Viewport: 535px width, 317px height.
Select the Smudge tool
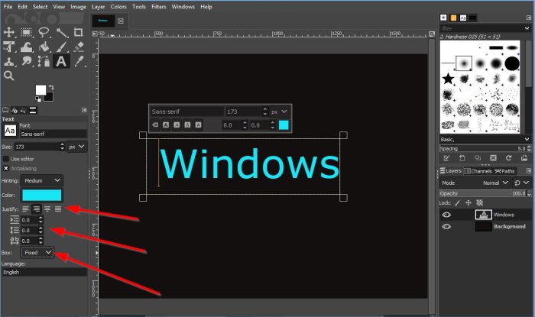(x=26, y=62)
